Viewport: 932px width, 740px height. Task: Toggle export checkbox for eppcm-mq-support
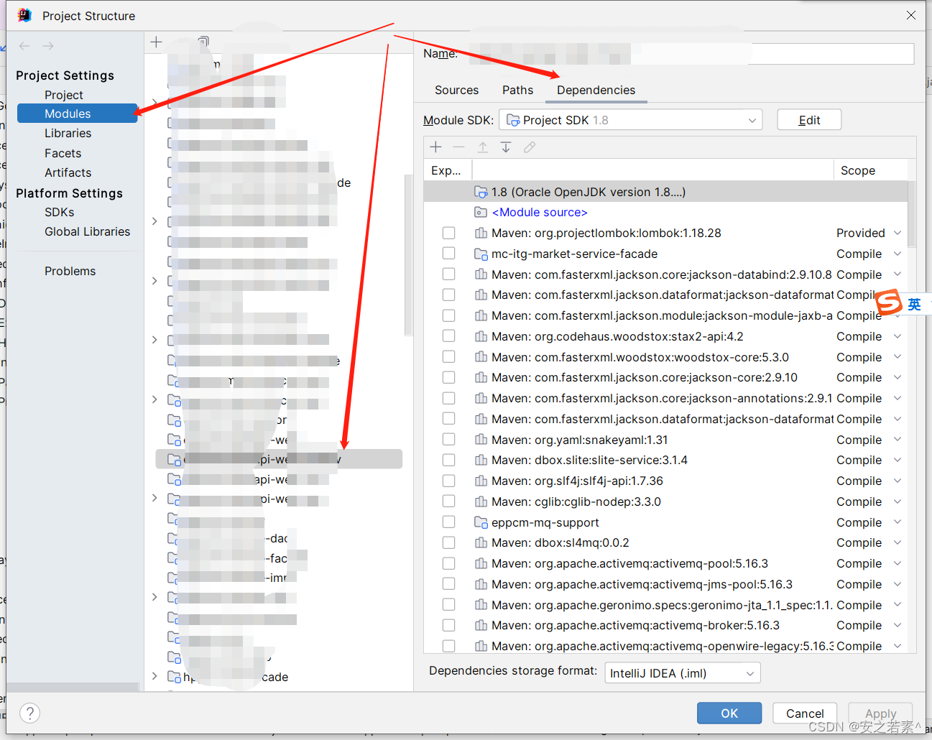pos(449,522)
